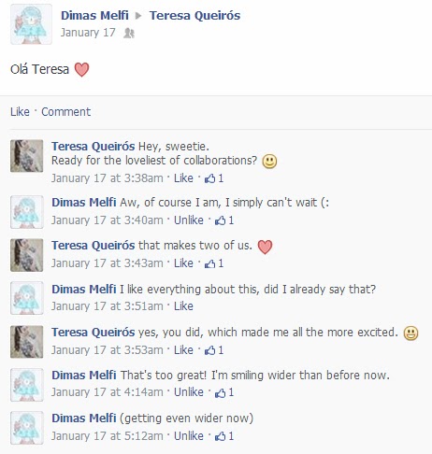Screen dimensions: 432x454
Task: Click thumbs-up icon on the 3:43am comment
Action: [x=209, y=263]
